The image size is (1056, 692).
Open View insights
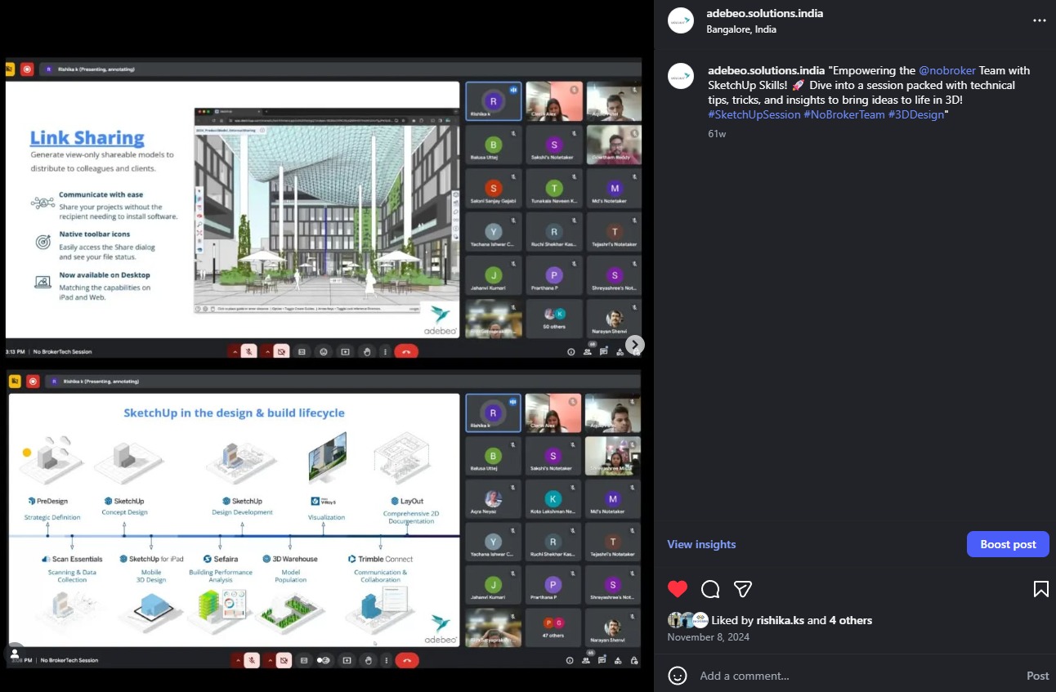(701, 544)
